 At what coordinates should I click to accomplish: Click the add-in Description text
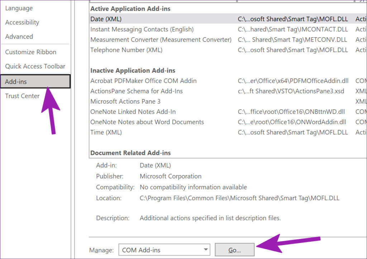coord(210,218)
